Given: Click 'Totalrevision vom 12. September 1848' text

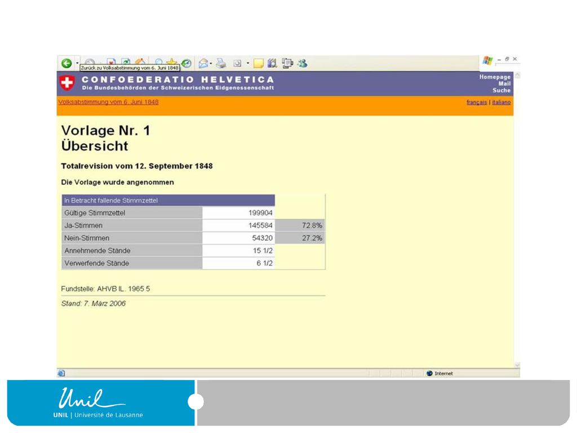Looking at the screenshot, I should (x=137, y=166).
